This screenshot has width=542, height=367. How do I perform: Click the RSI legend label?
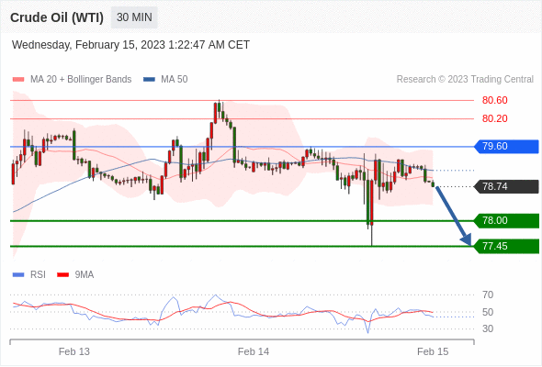(38, 275)
